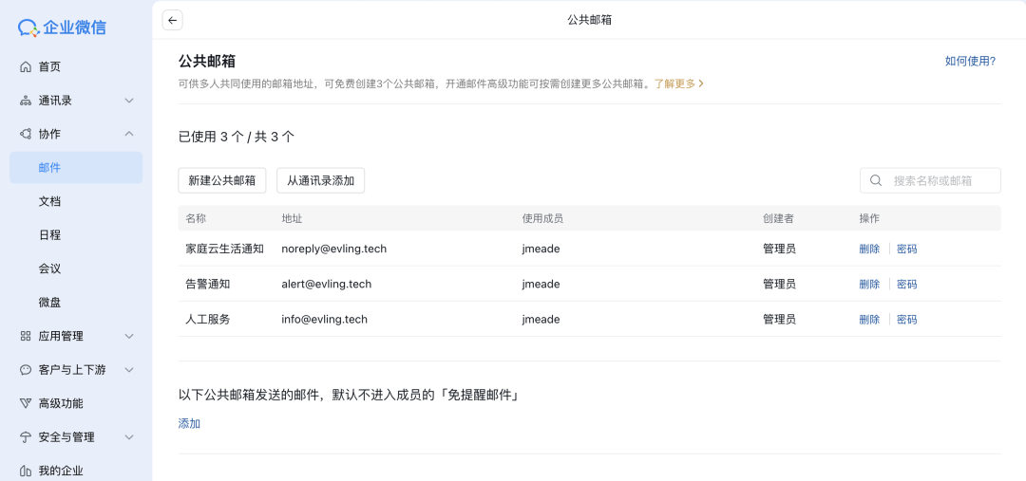Click the 新建公共邮箱 button

[x=221, y=180]
